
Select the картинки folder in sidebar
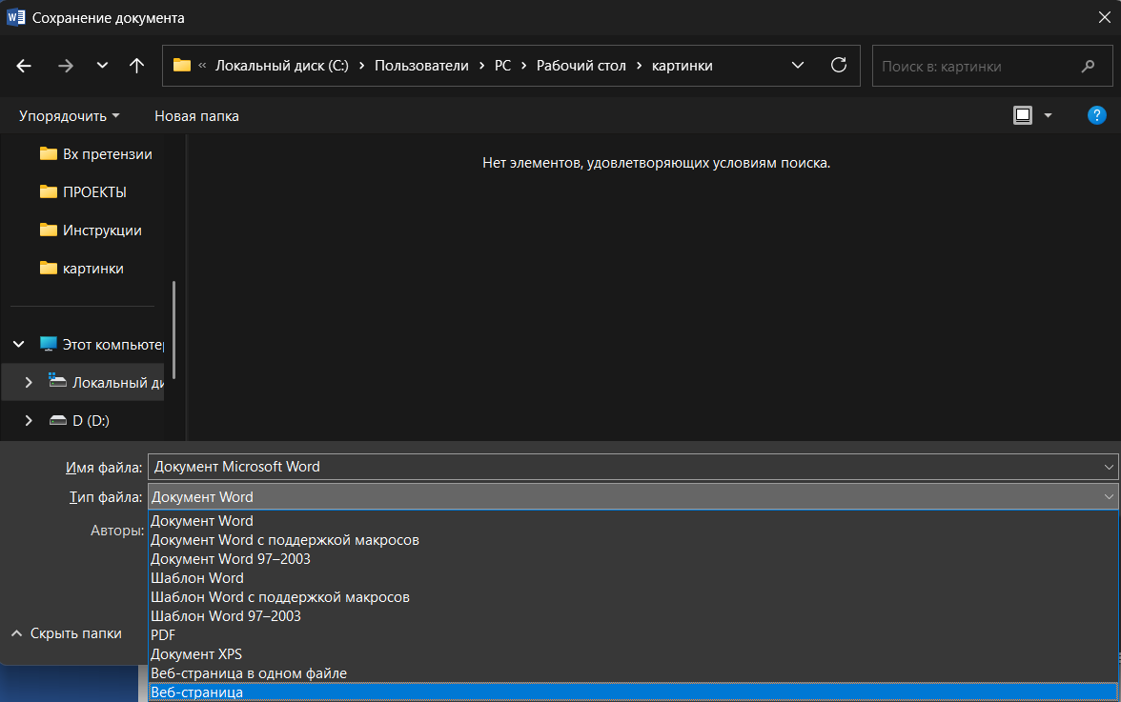coord(82,269)
